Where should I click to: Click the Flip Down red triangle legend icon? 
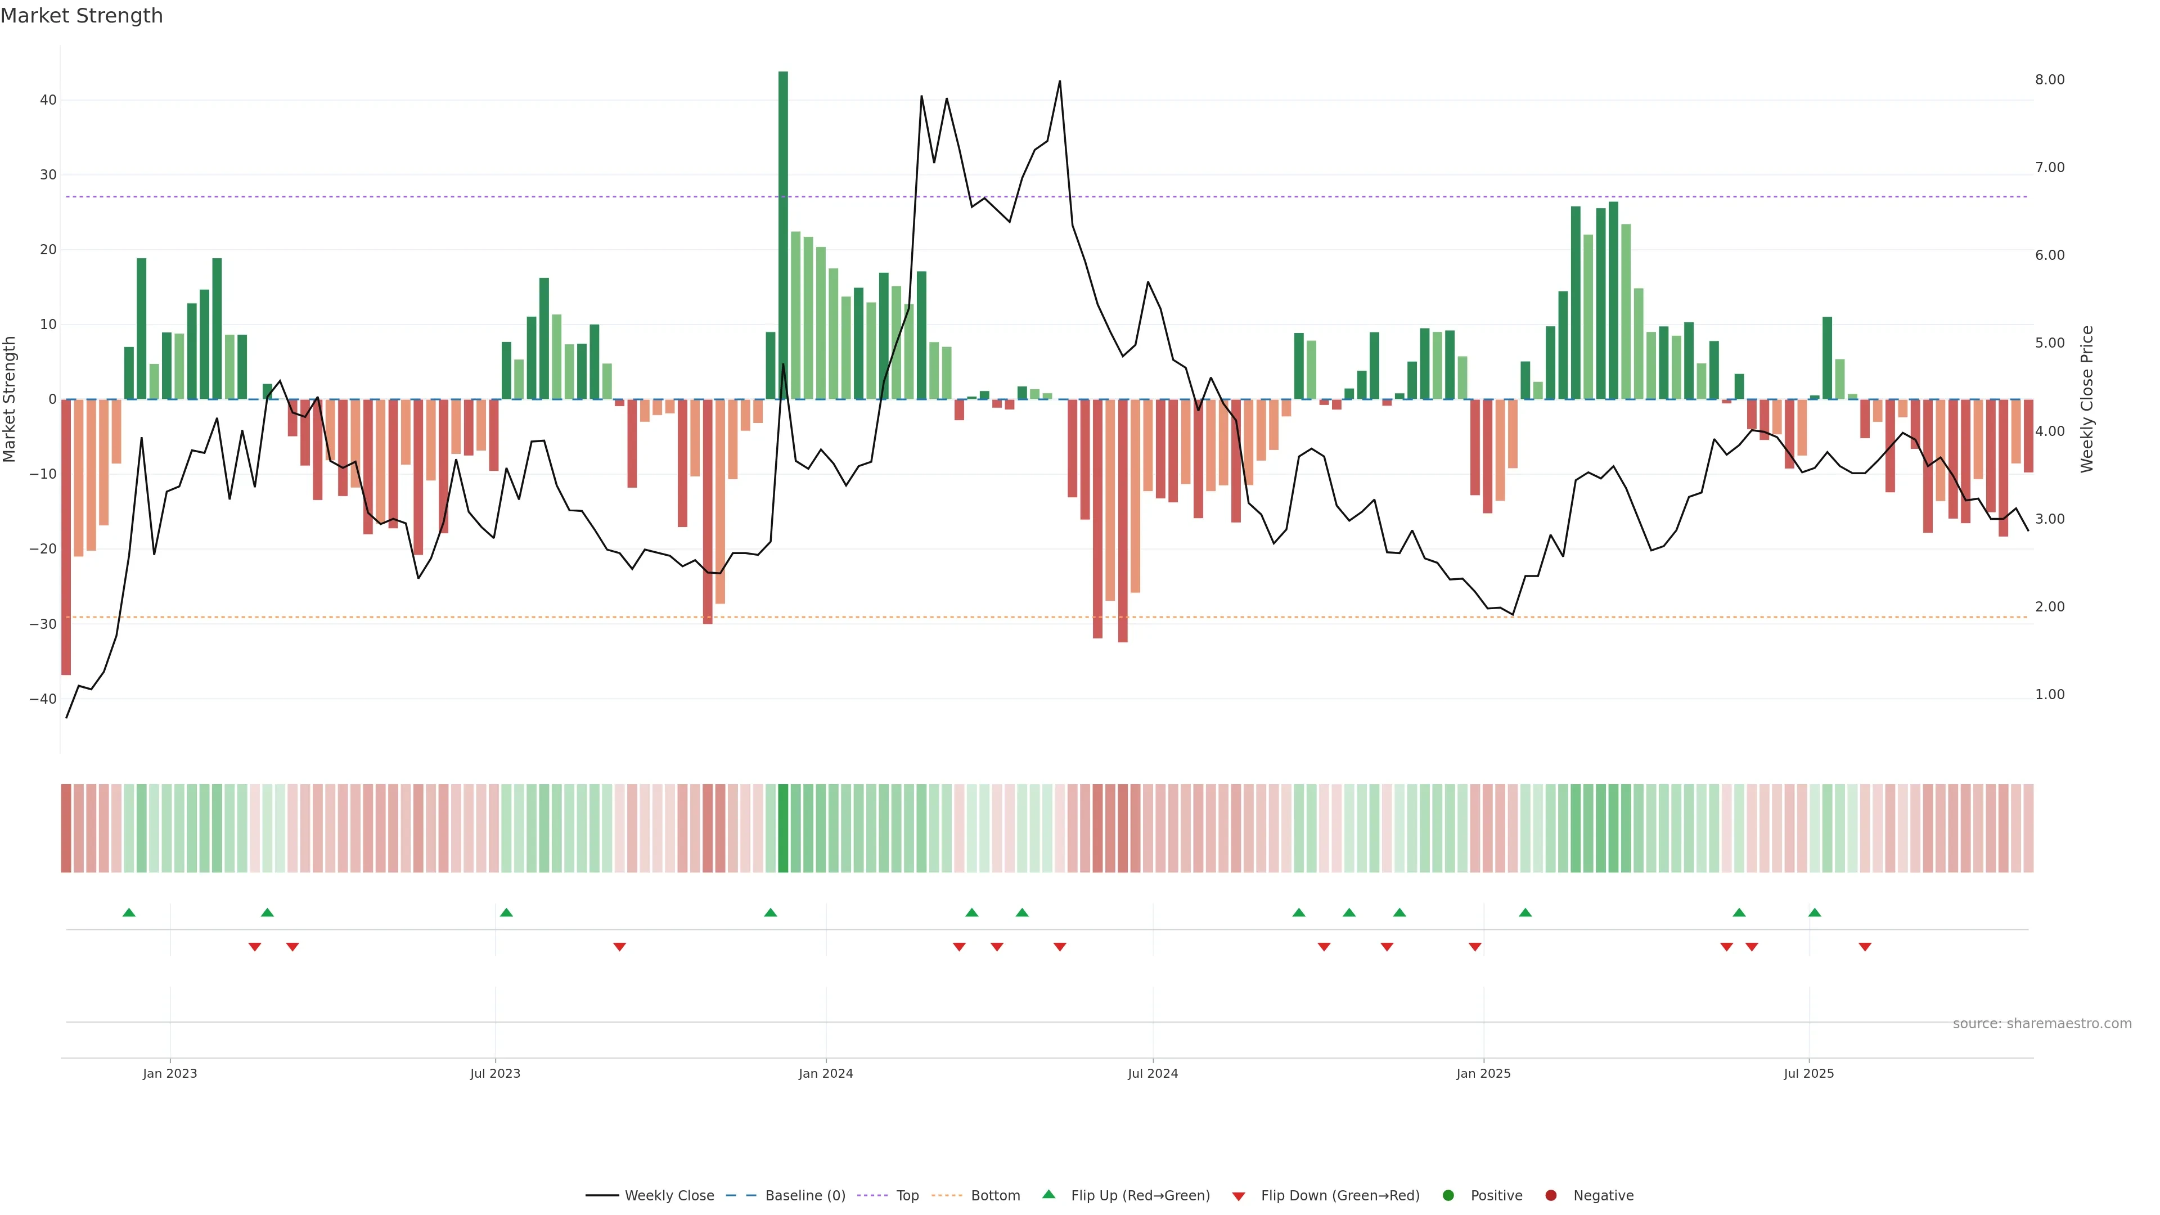click(1239, 1196)
